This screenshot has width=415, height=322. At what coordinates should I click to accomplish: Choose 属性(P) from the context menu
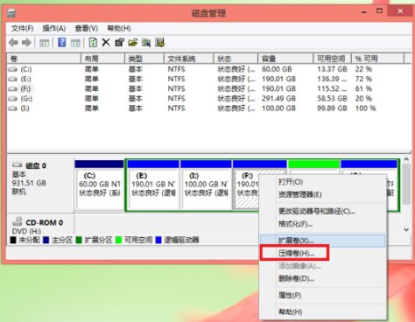point(322,295)
